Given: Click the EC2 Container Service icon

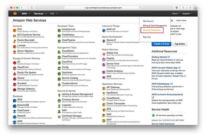Looking at the screenshot, I should click(15, 36).
